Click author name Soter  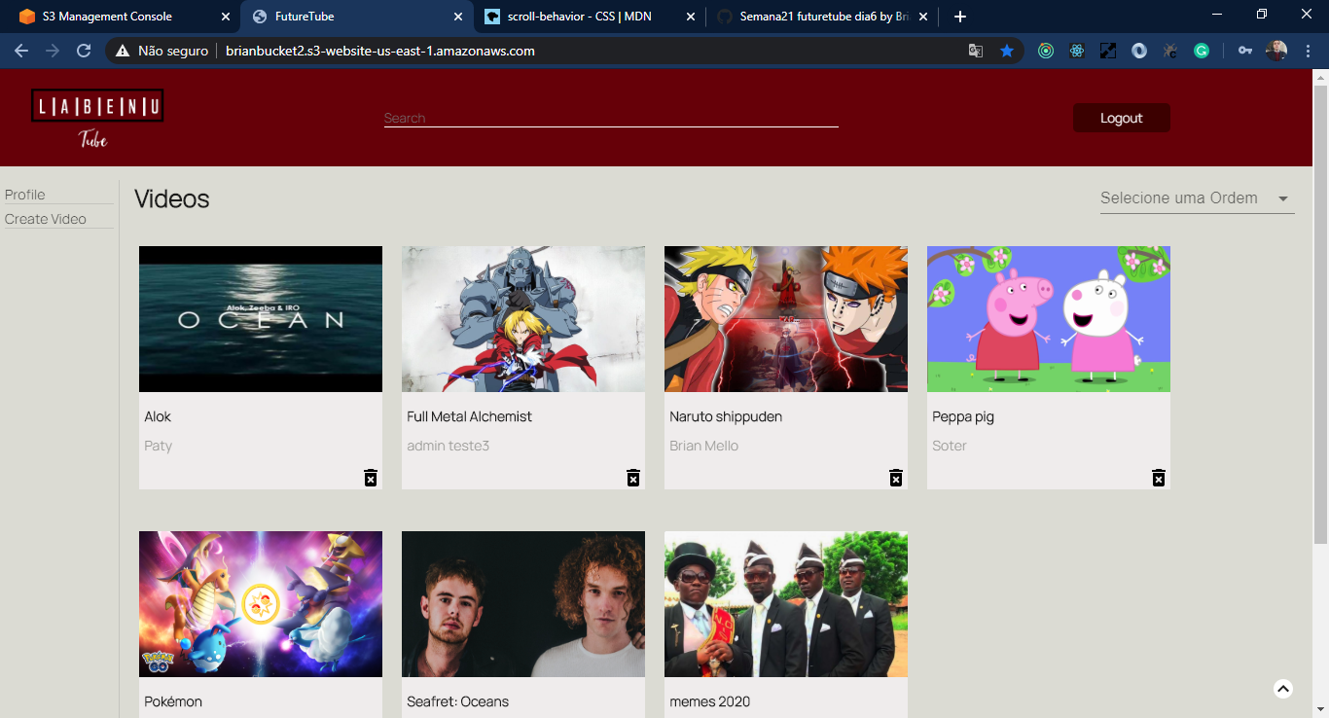coord(950,446)
